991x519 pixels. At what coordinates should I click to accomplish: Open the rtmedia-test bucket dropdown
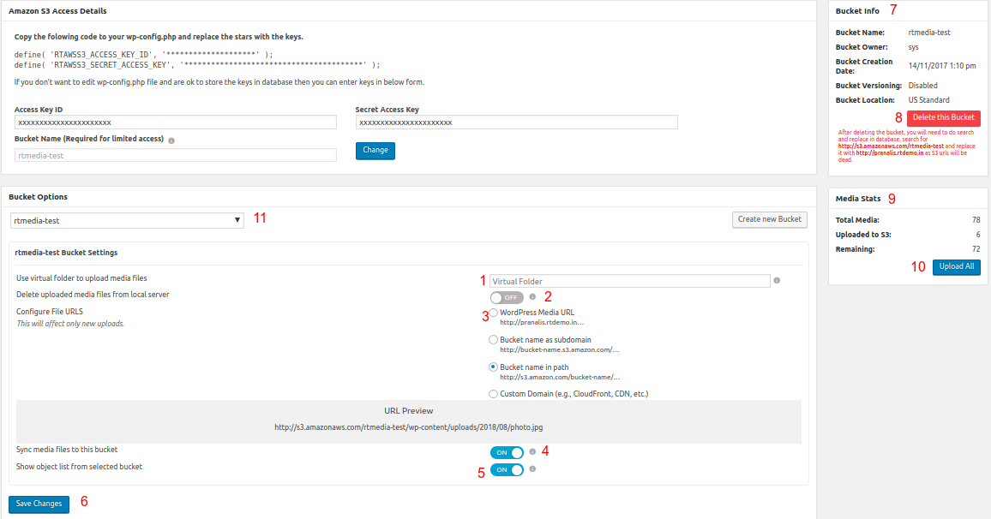tap(128, 221)
